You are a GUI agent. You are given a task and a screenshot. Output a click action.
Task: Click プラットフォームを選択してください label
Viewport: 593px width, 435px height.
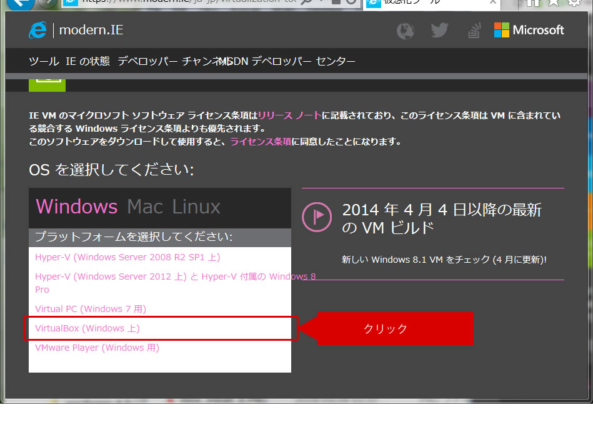[134, 237]
